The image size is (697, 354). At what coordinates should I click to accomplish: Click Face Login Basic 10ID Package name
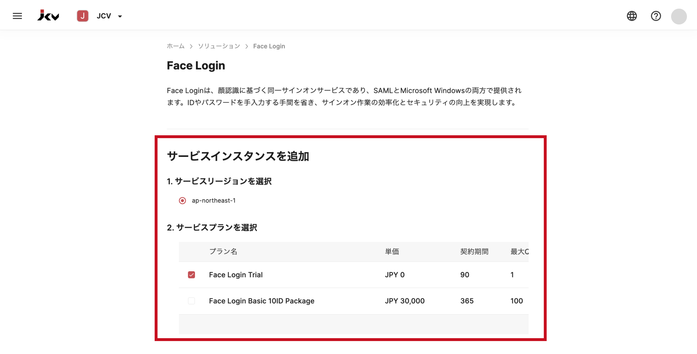coord(261,301)
